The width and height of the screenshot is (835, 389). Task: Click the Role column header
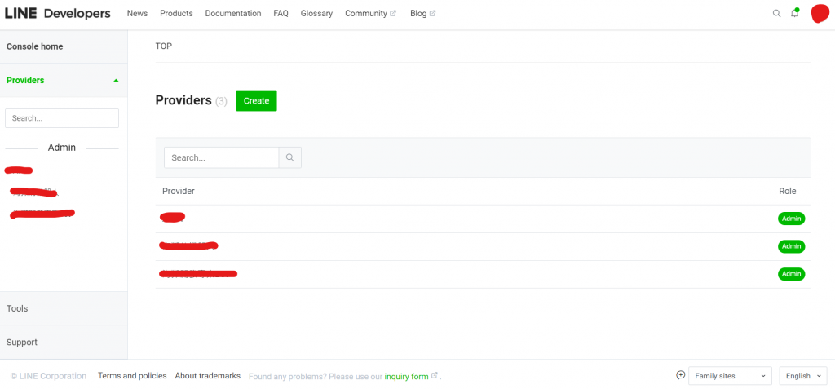point(787,192)
